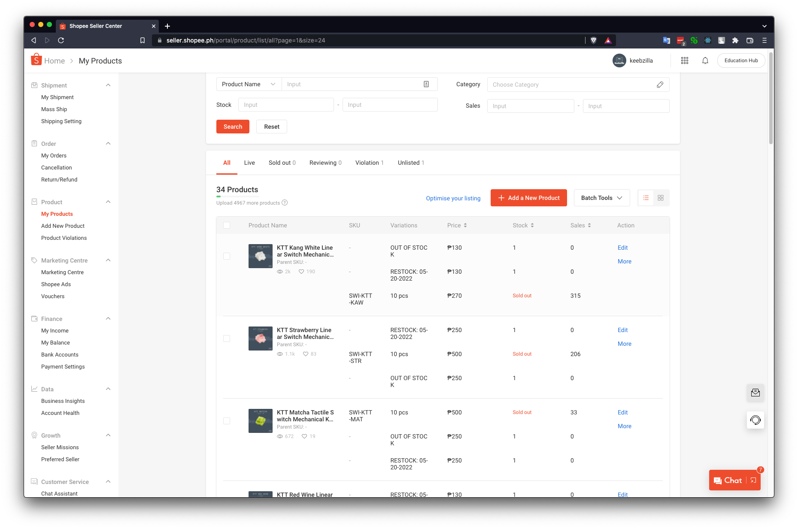Click the orange Search button
798x529 pixels.
click(x=233, y=127)
